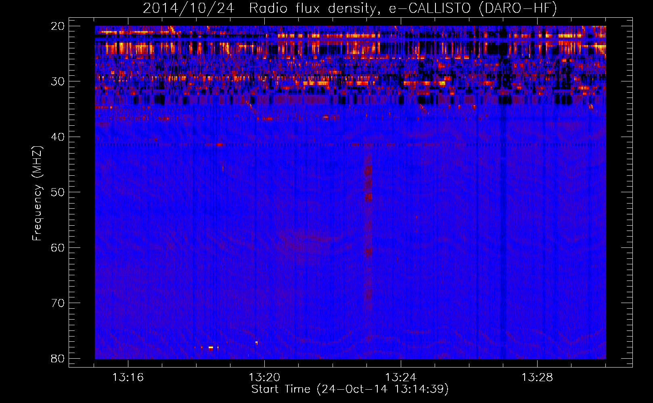Click the 'Start Time (24-Oct-14 13:14:39)' label
Viewport: 653px width, 403px height.
[350, 389]
